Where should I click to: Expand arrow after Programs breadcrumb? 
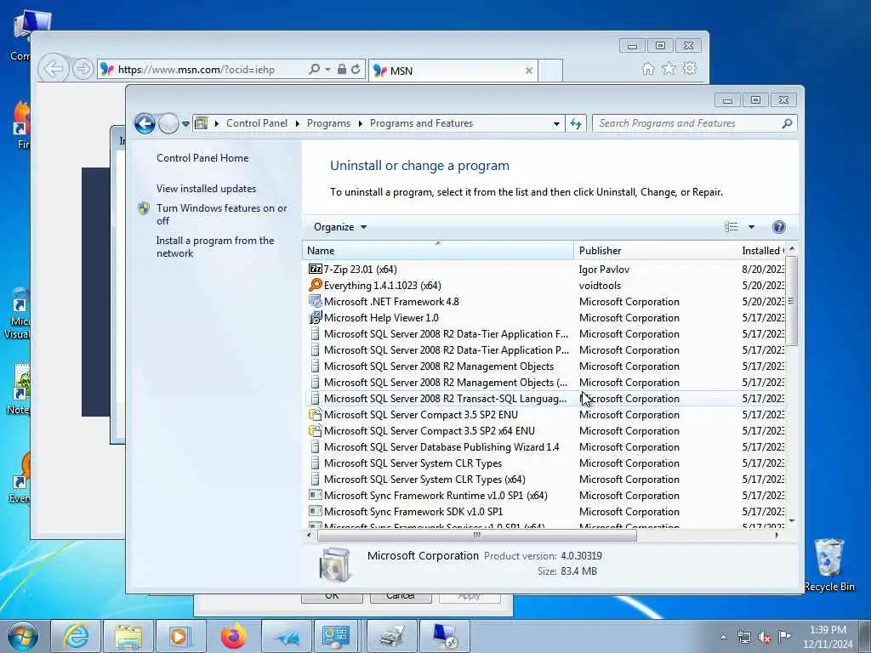[361, 123]
